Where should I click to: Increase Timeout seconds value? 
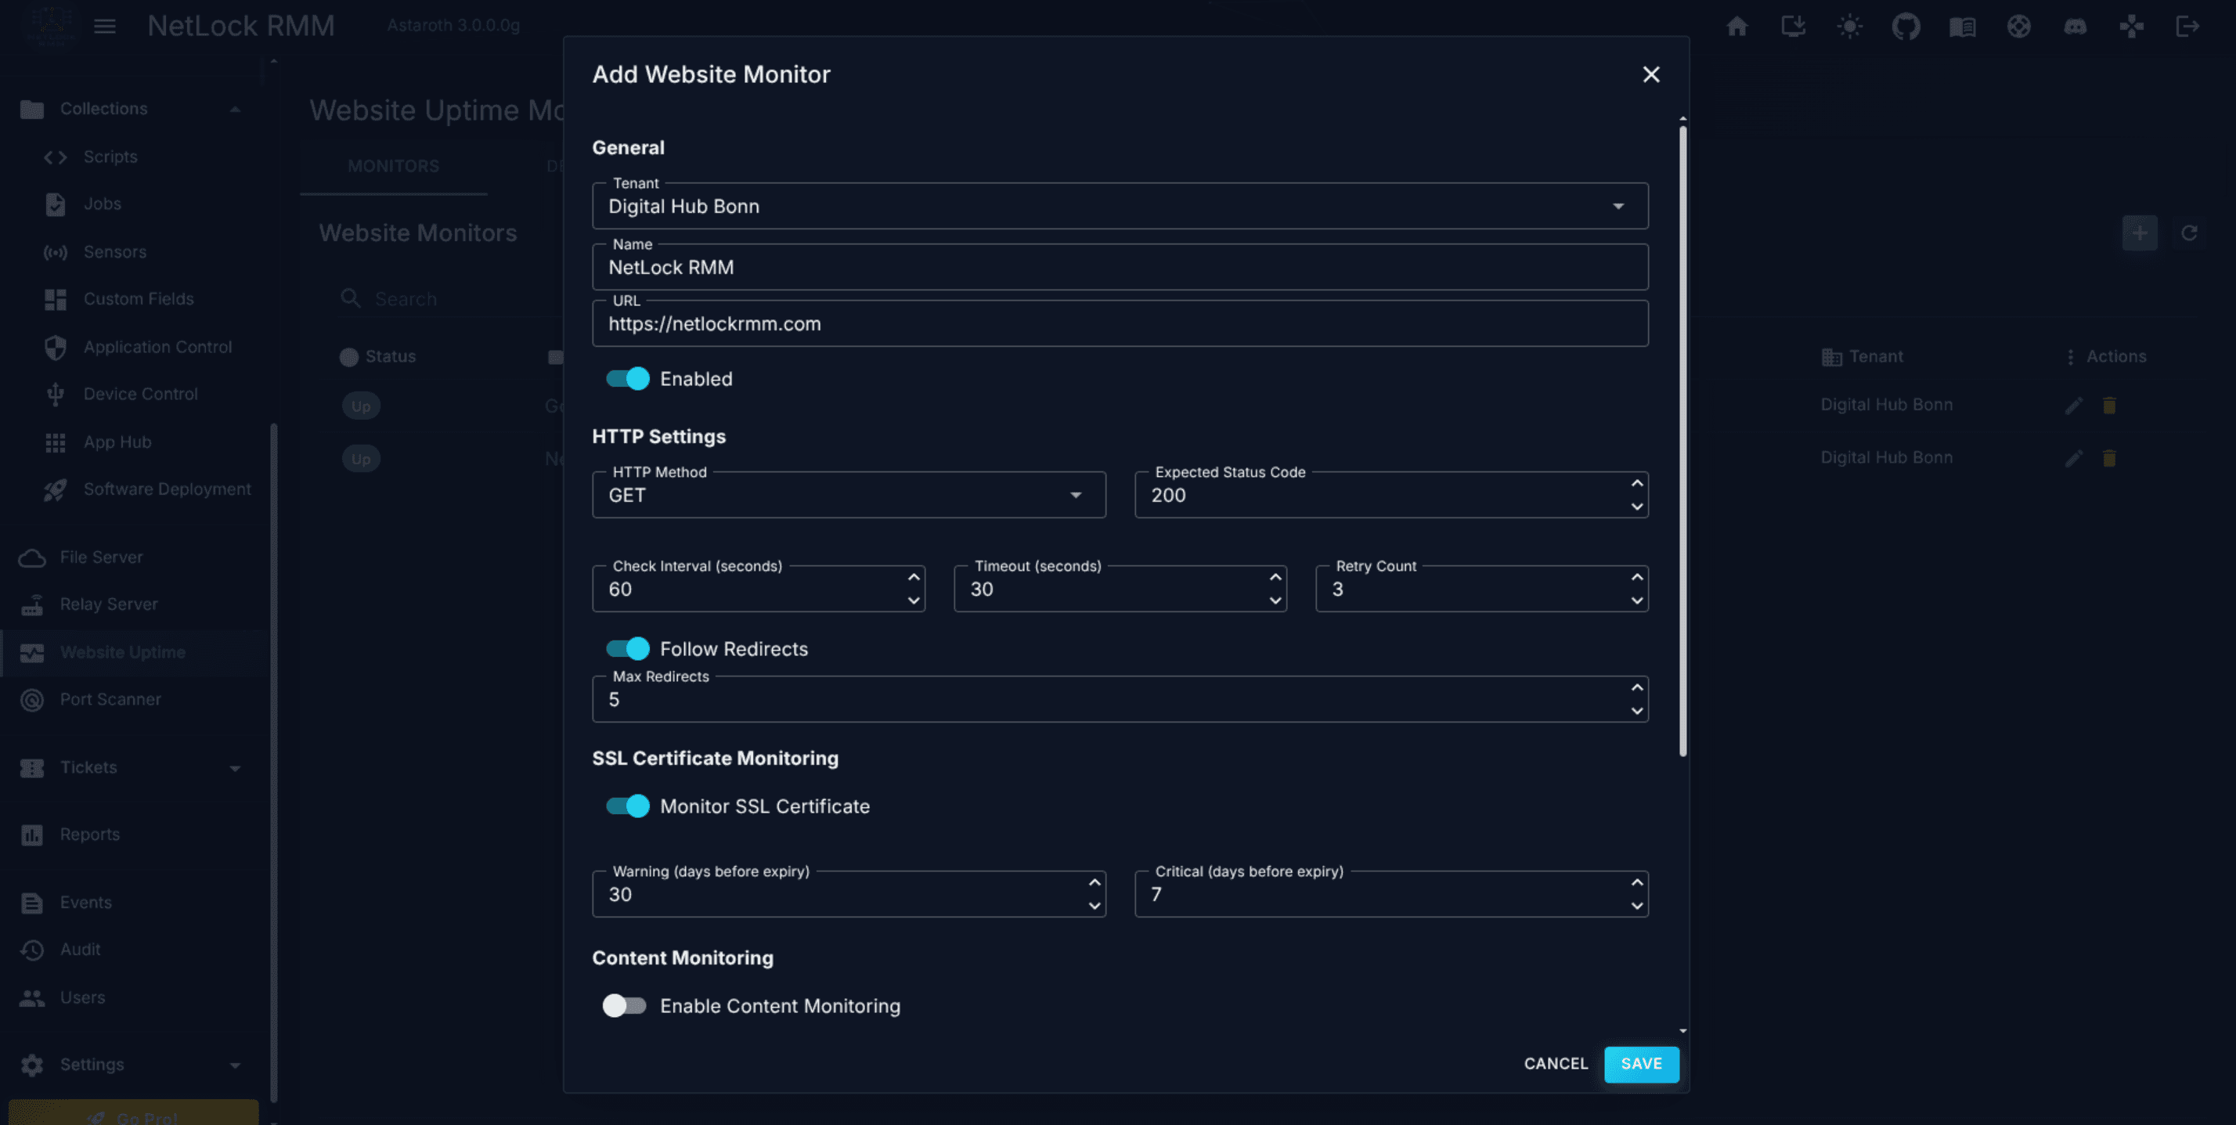(1275, 577)
